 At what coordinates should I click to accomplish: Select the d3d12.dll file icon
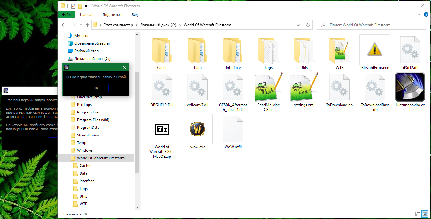point(410,50)
